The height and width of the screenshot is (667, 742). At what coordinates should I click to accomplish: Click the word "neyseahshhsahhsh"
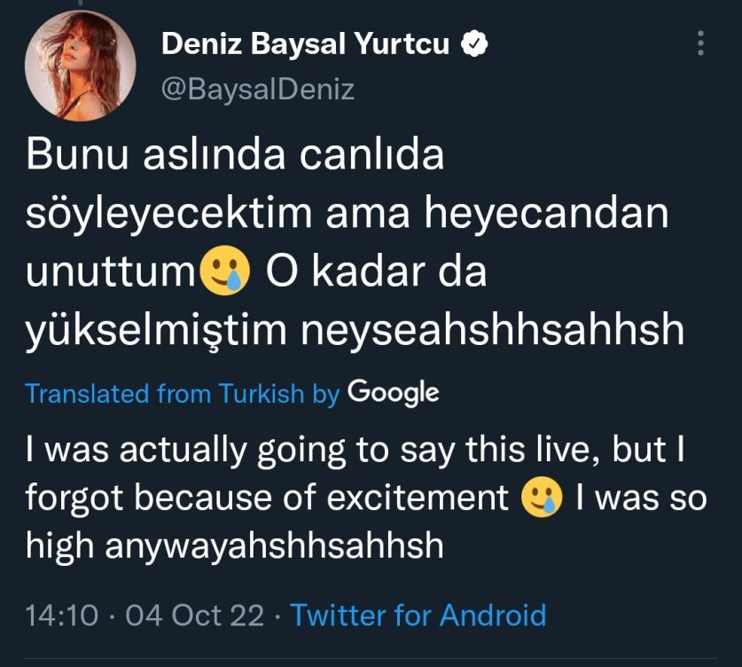click(493, 331)
